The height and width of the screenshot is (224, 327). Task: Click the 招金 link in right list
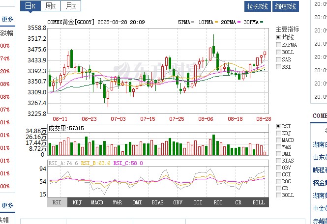click(x=320, y=183)
